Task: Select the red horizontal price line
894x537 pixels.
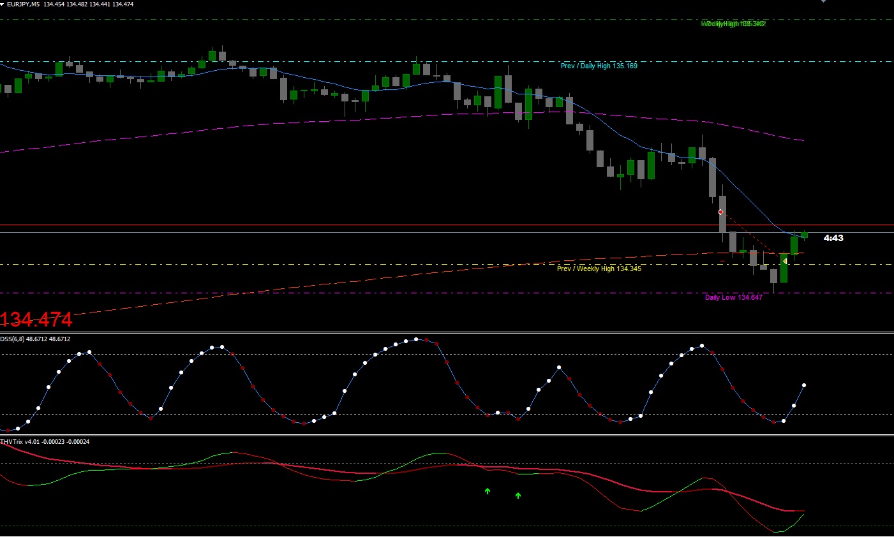Action: [x=447, y=225]
